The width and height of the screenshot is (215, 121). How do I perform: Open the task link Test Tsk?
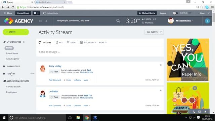point(88,95)
